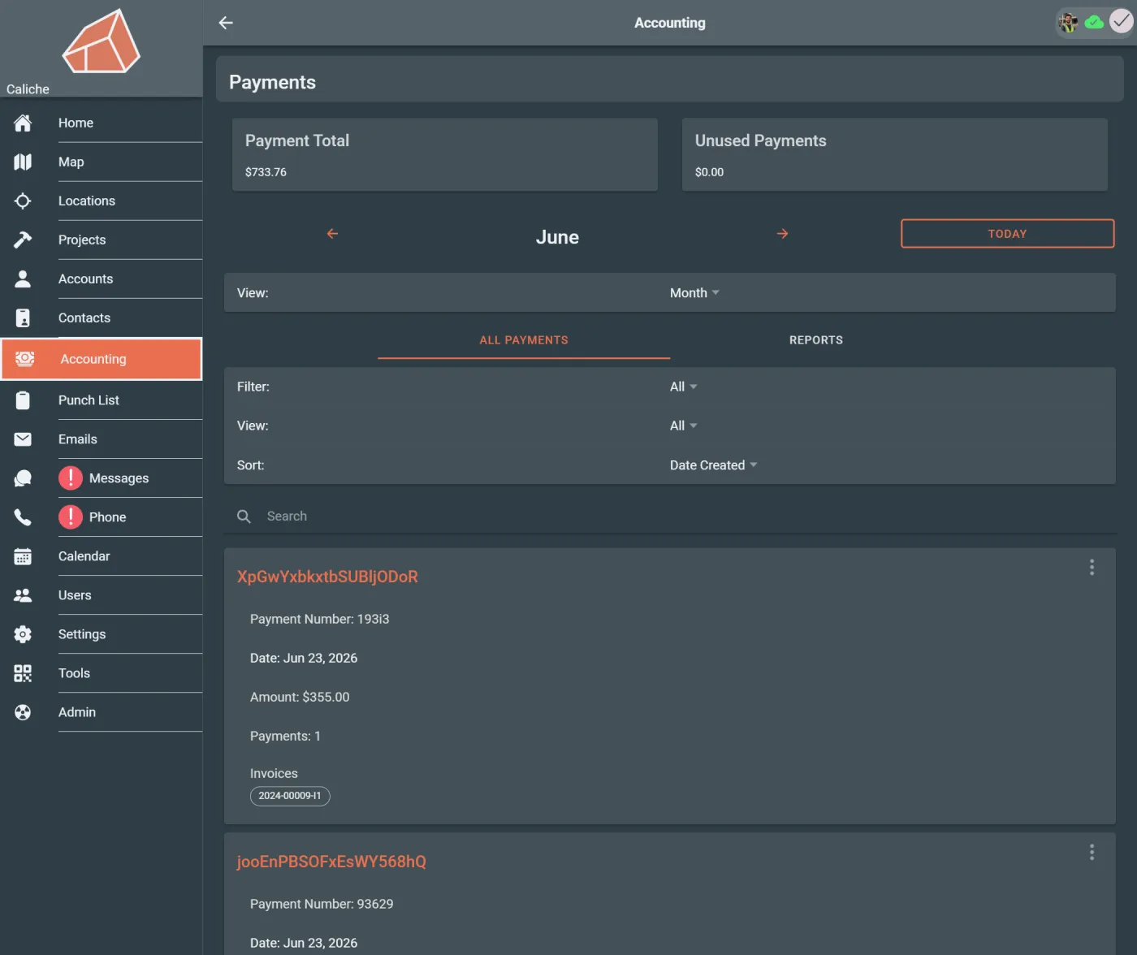Select Accounting in the sidebar menu

click(x=102, y=359)
